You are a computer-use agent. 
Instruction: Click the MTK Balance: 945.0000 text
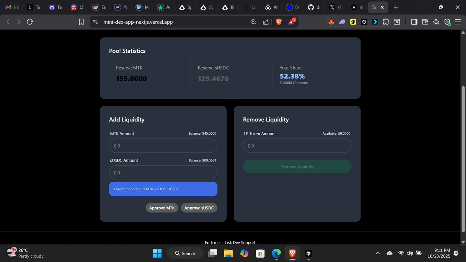point(202,134)
